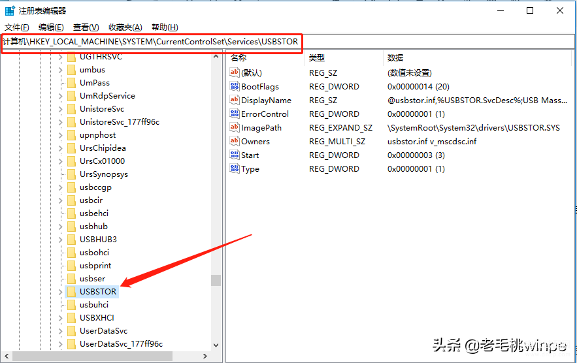Click folder icon beside upnphost

[x=72, y=135]
